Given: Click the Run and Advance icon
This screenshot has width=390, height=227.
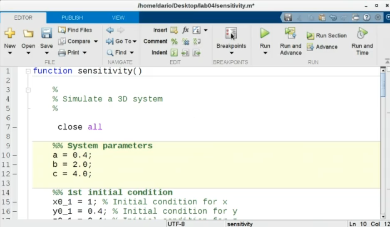Looking at the screenshot, I should pyautogui.click(x=290, y=33).
